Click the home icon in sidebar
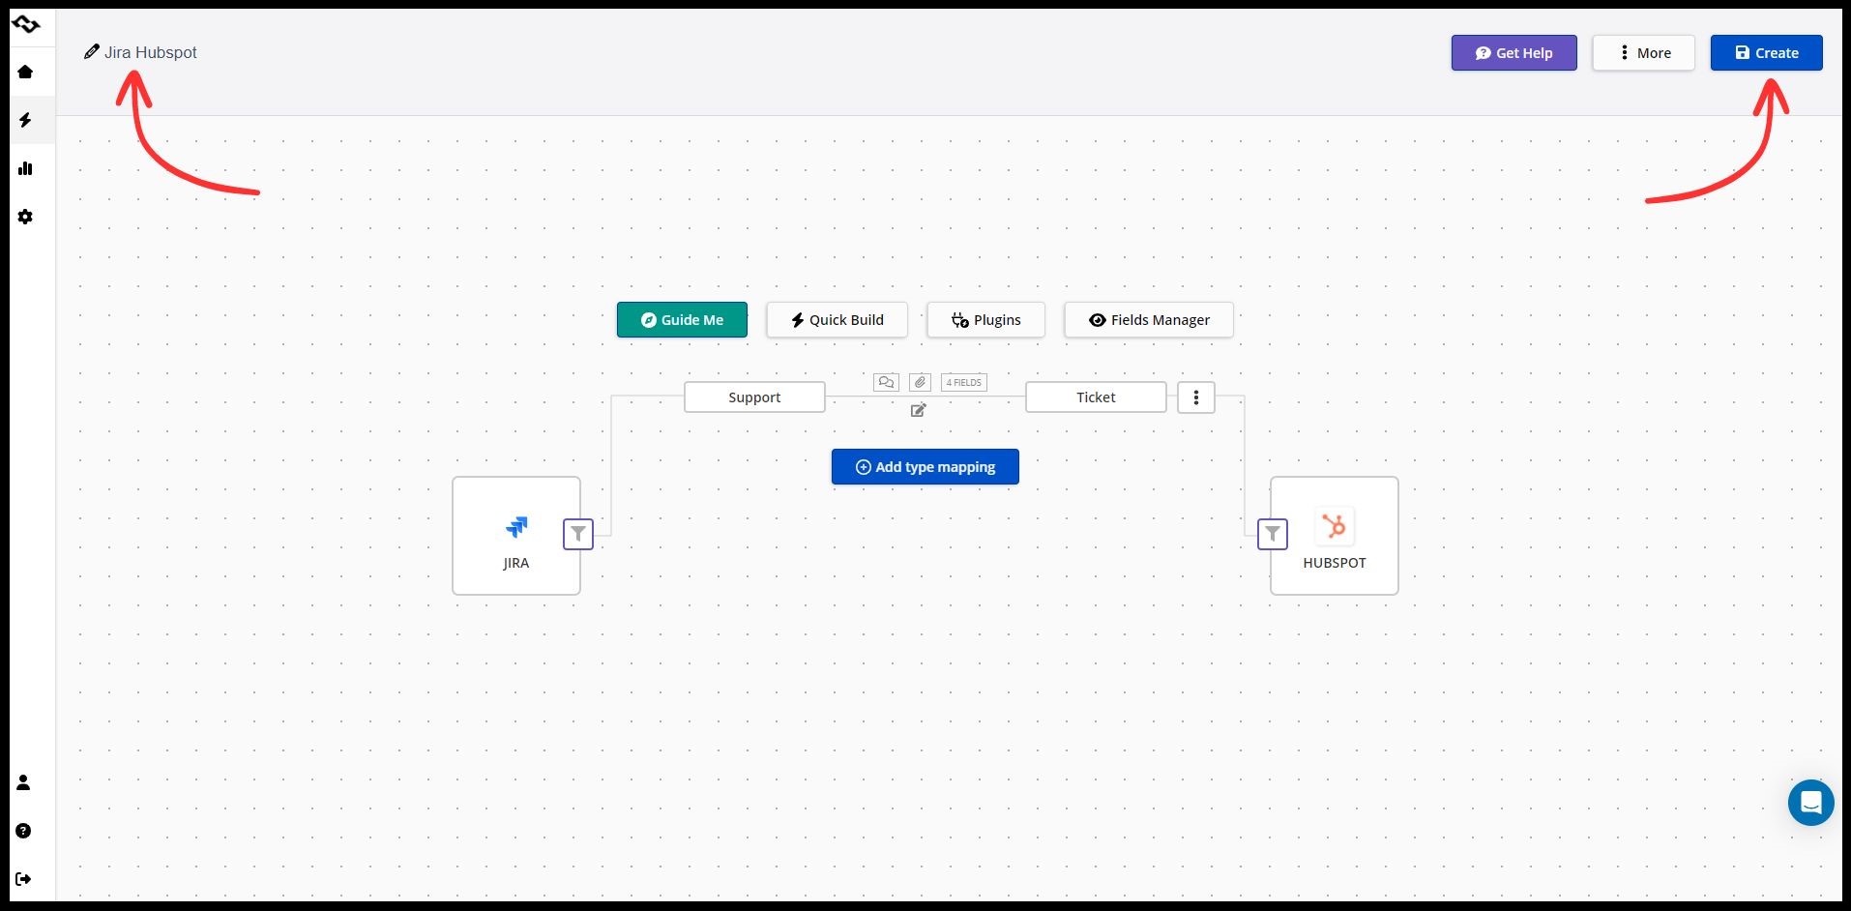1851x911 pixels. 25,73
